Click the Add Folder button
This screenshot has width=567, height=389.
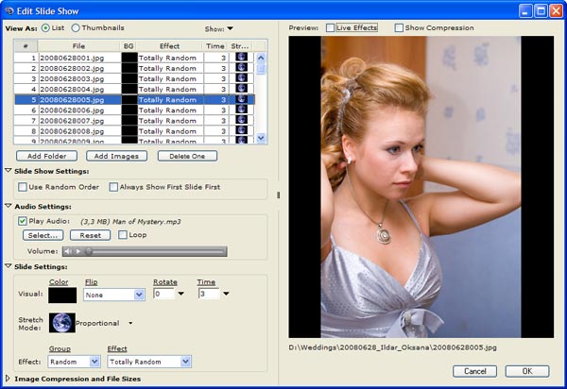coord(46,156)
